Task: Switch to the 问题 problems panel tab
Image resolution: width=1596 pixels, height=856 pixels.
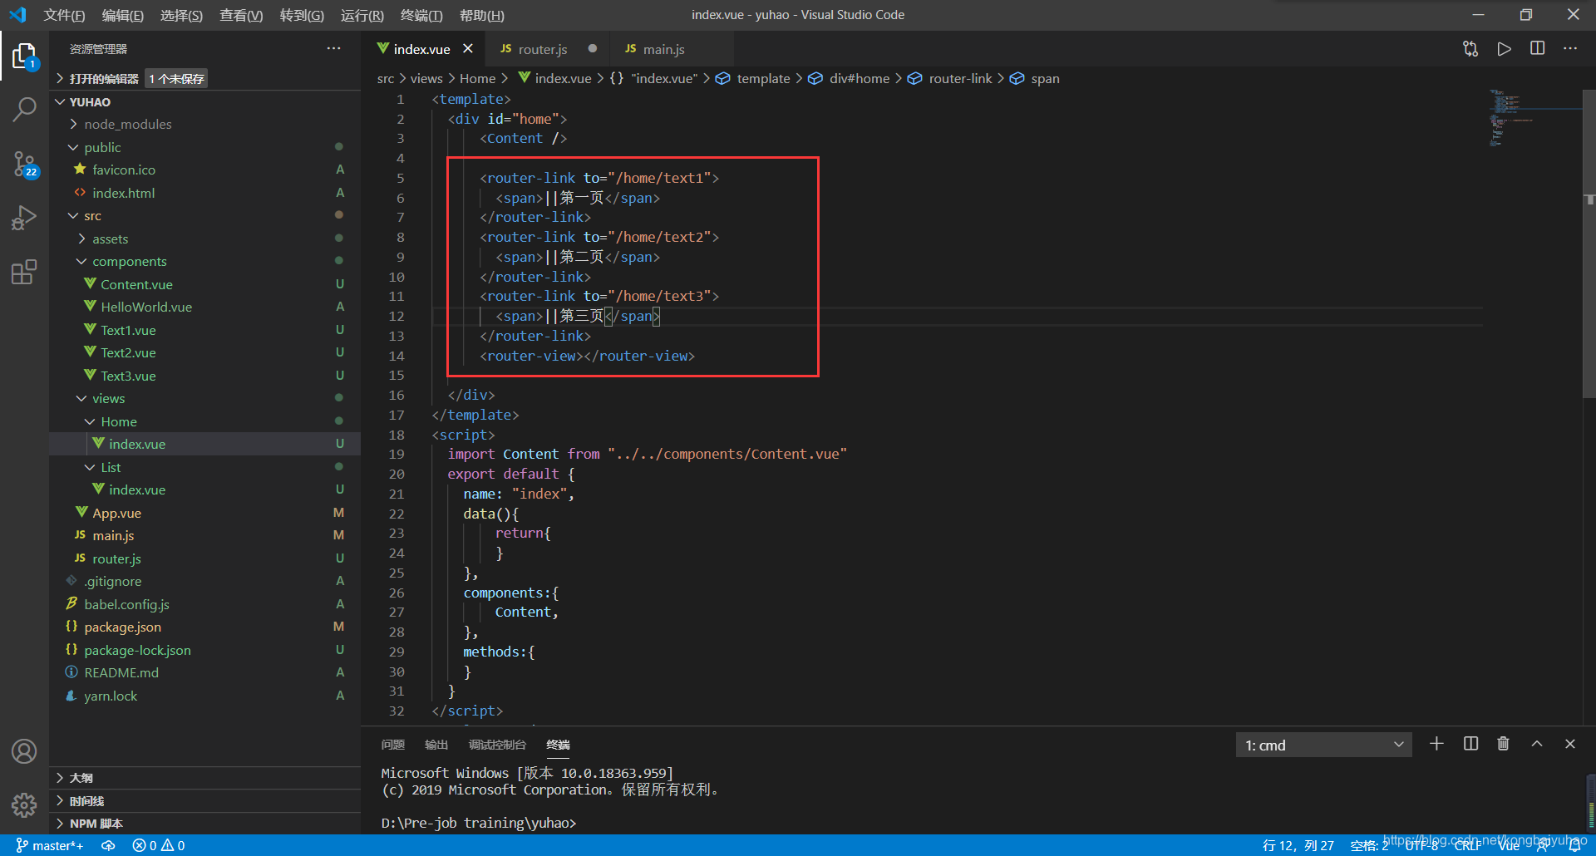Action: pos(392,745)
